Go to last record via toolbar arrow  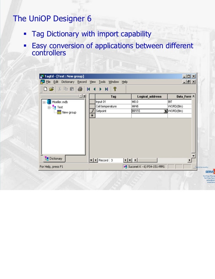click(x=107, y=89)
